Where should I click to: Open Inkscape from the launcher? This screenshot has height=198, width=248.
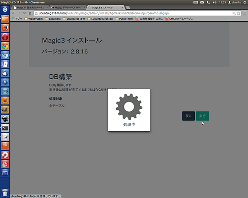coord(5,119)
